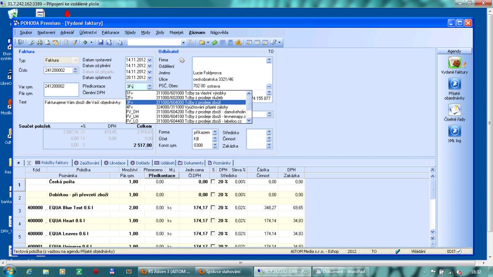
Task: Open the Fakturace menu
Action: coord(110,32)
